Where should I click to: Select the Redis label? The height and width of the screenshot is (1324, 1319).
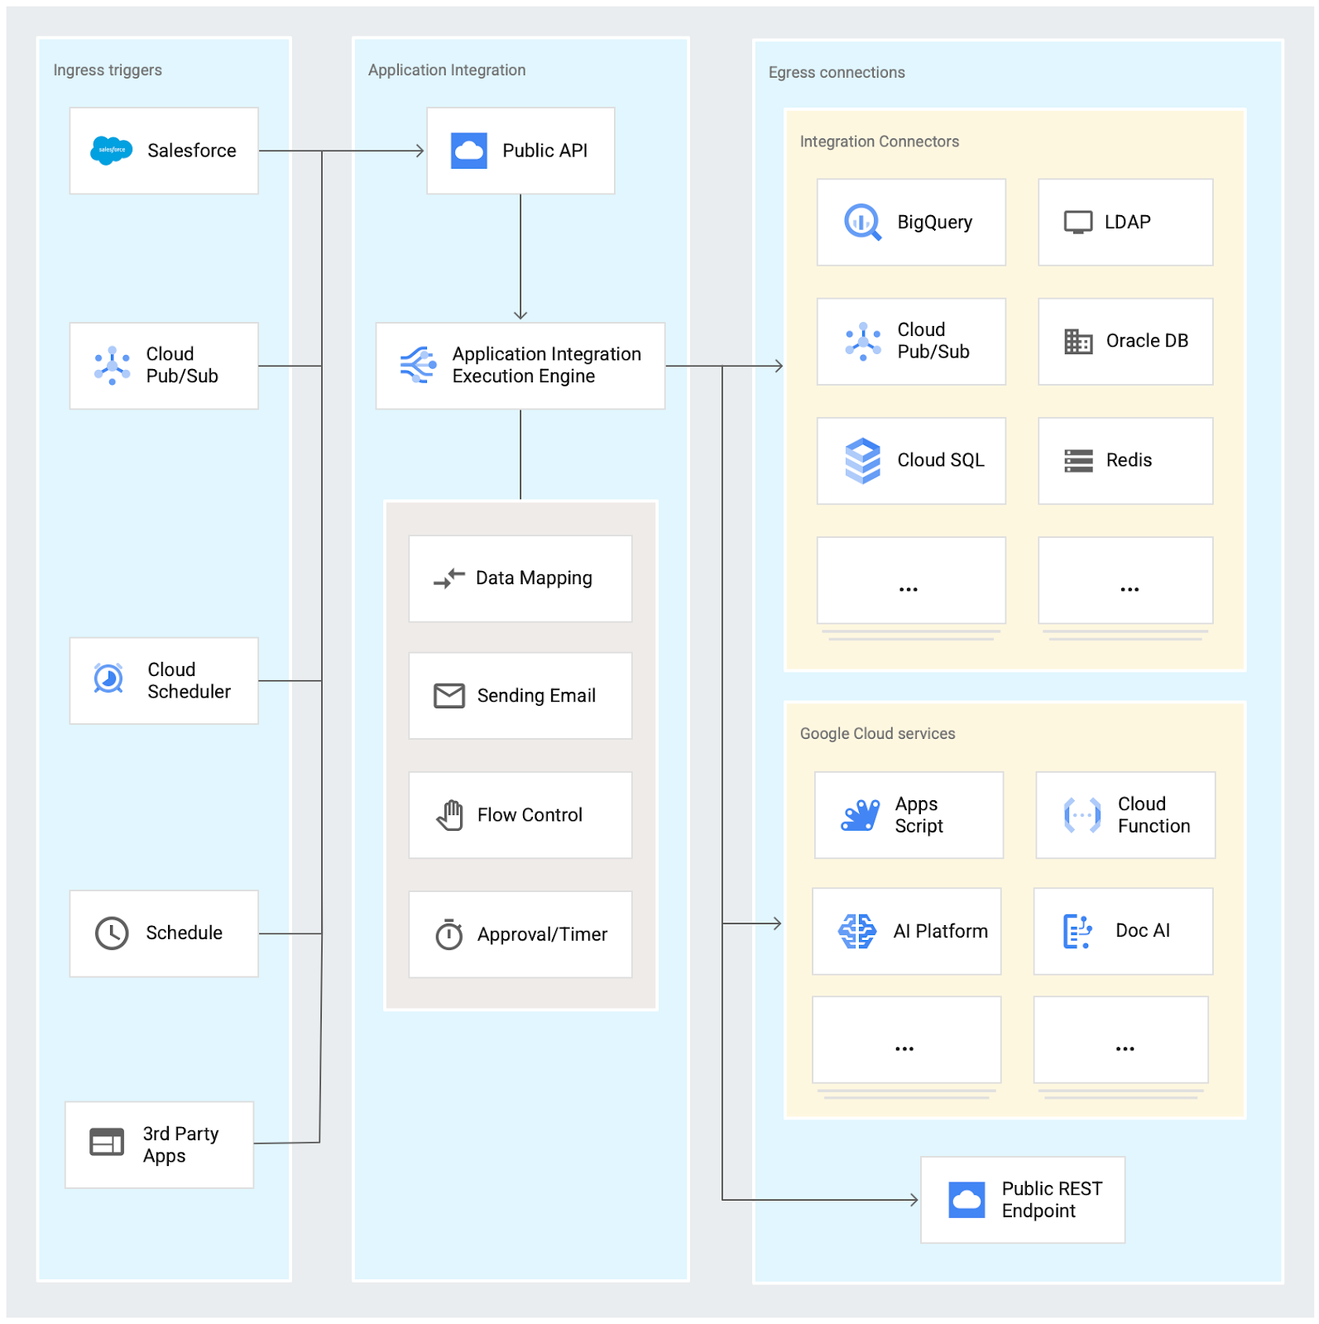click(x=1130, y=460)
